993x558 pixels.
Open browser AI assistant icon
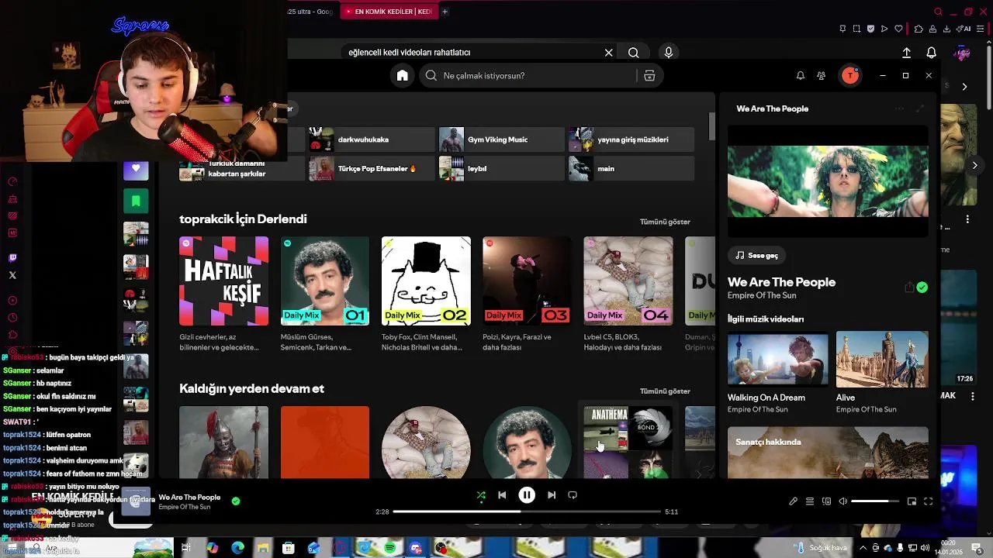click(964, 29)
